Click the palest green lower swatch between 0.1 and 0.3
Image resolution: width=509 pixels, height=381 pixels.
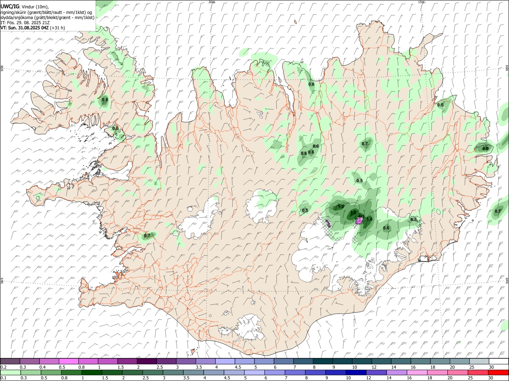[x=10, y=372]
